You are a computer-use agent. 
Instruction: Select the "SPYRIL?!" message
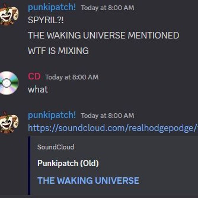click(46, 20)
